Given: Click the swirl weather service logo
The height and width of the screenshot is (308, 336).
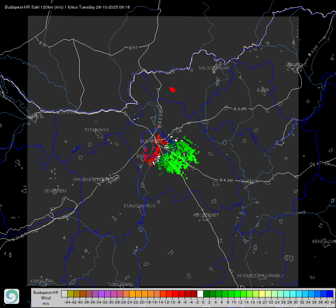Looking at the screenshot, I should (12, 296).
